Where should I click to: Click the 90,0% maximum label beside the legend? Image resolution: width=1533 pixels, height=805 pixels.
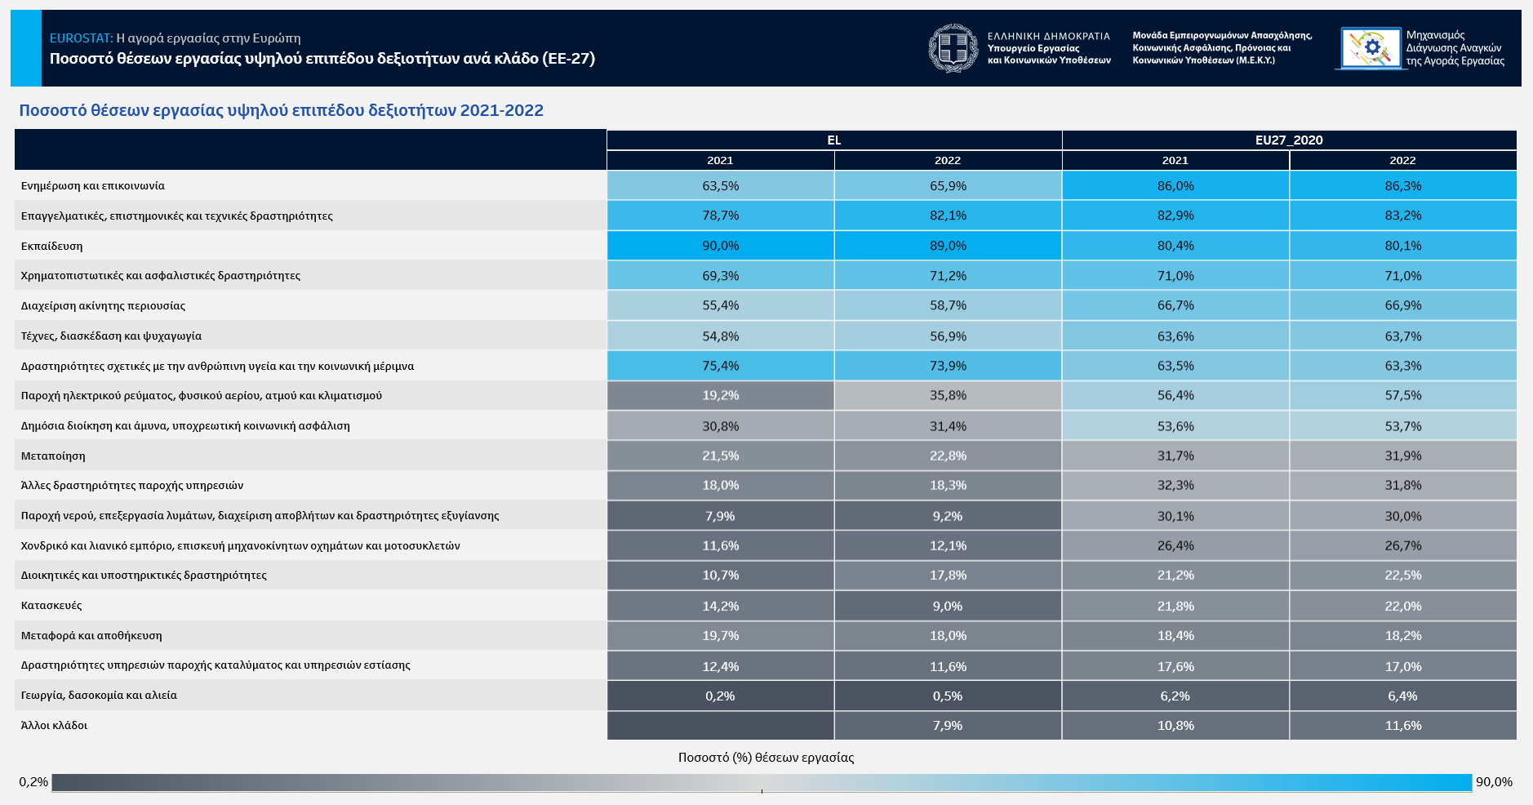(x=1493, y=782)
